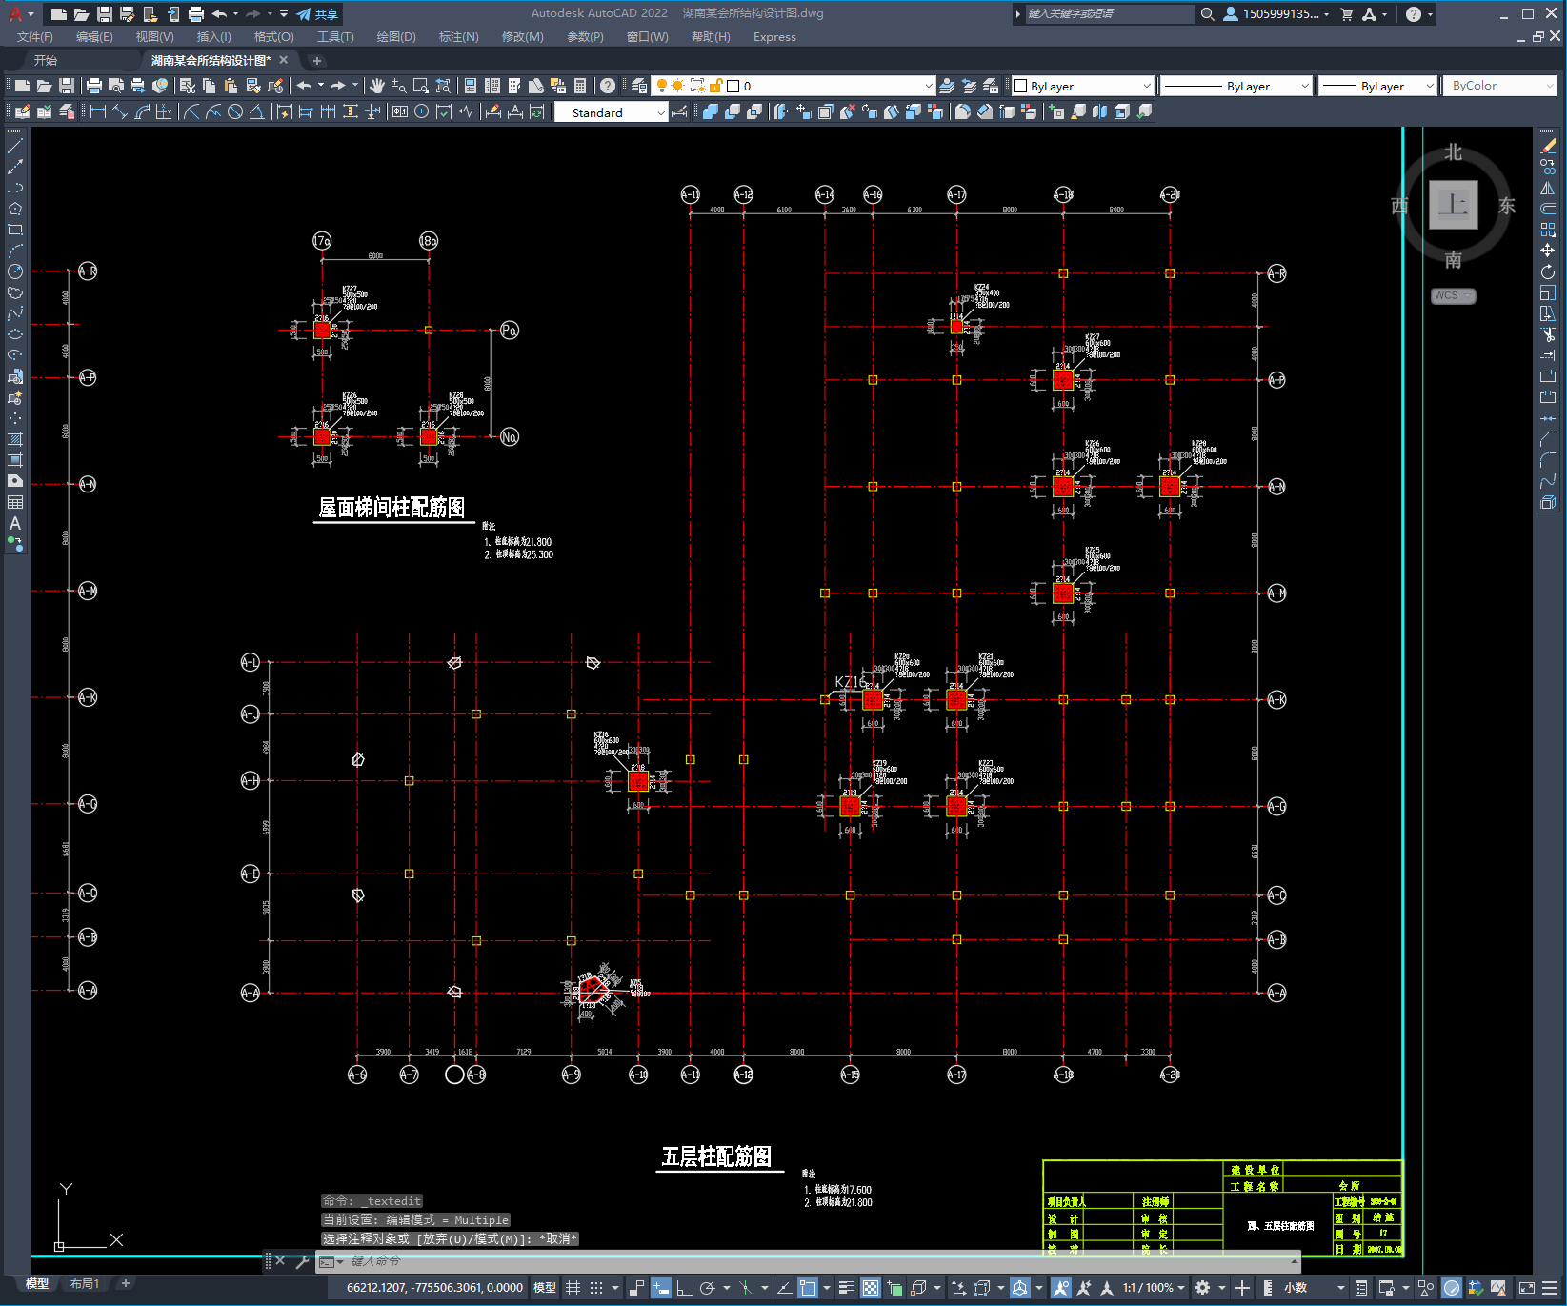Image resolution: width=1567 pixels, height=1306 pixels.
Task: Click Customization hamburger icon in status bar
Action: (1550, 1288)
